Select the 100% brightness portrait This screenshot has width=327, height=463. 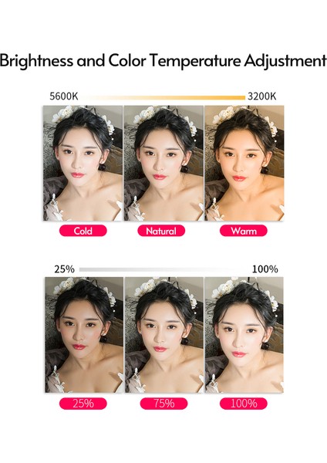tap(244, 335)
